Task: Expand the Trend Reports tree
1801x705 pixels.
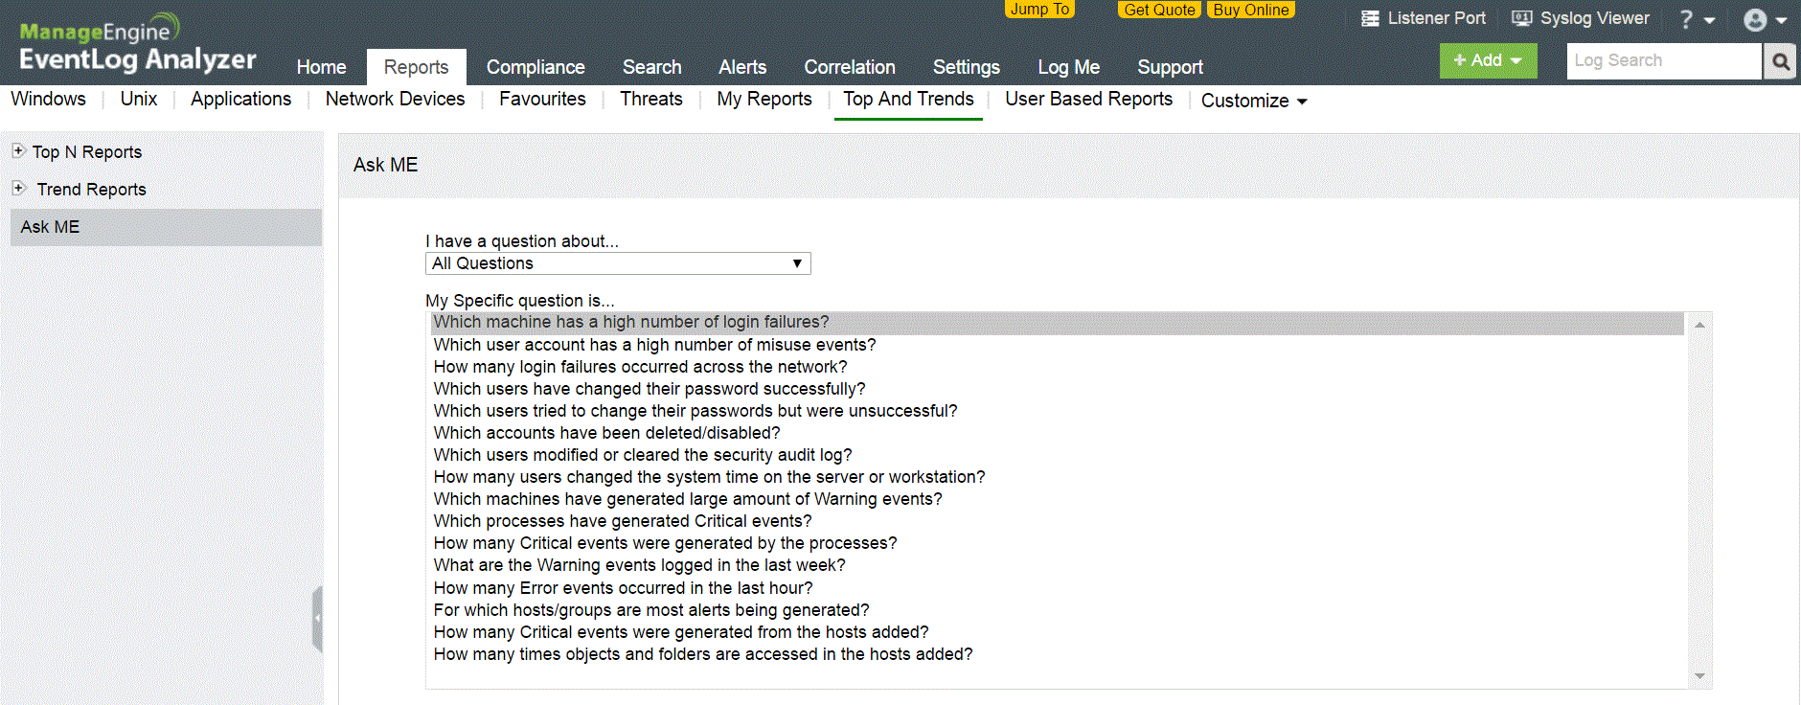Action: (x=18, y=189)
